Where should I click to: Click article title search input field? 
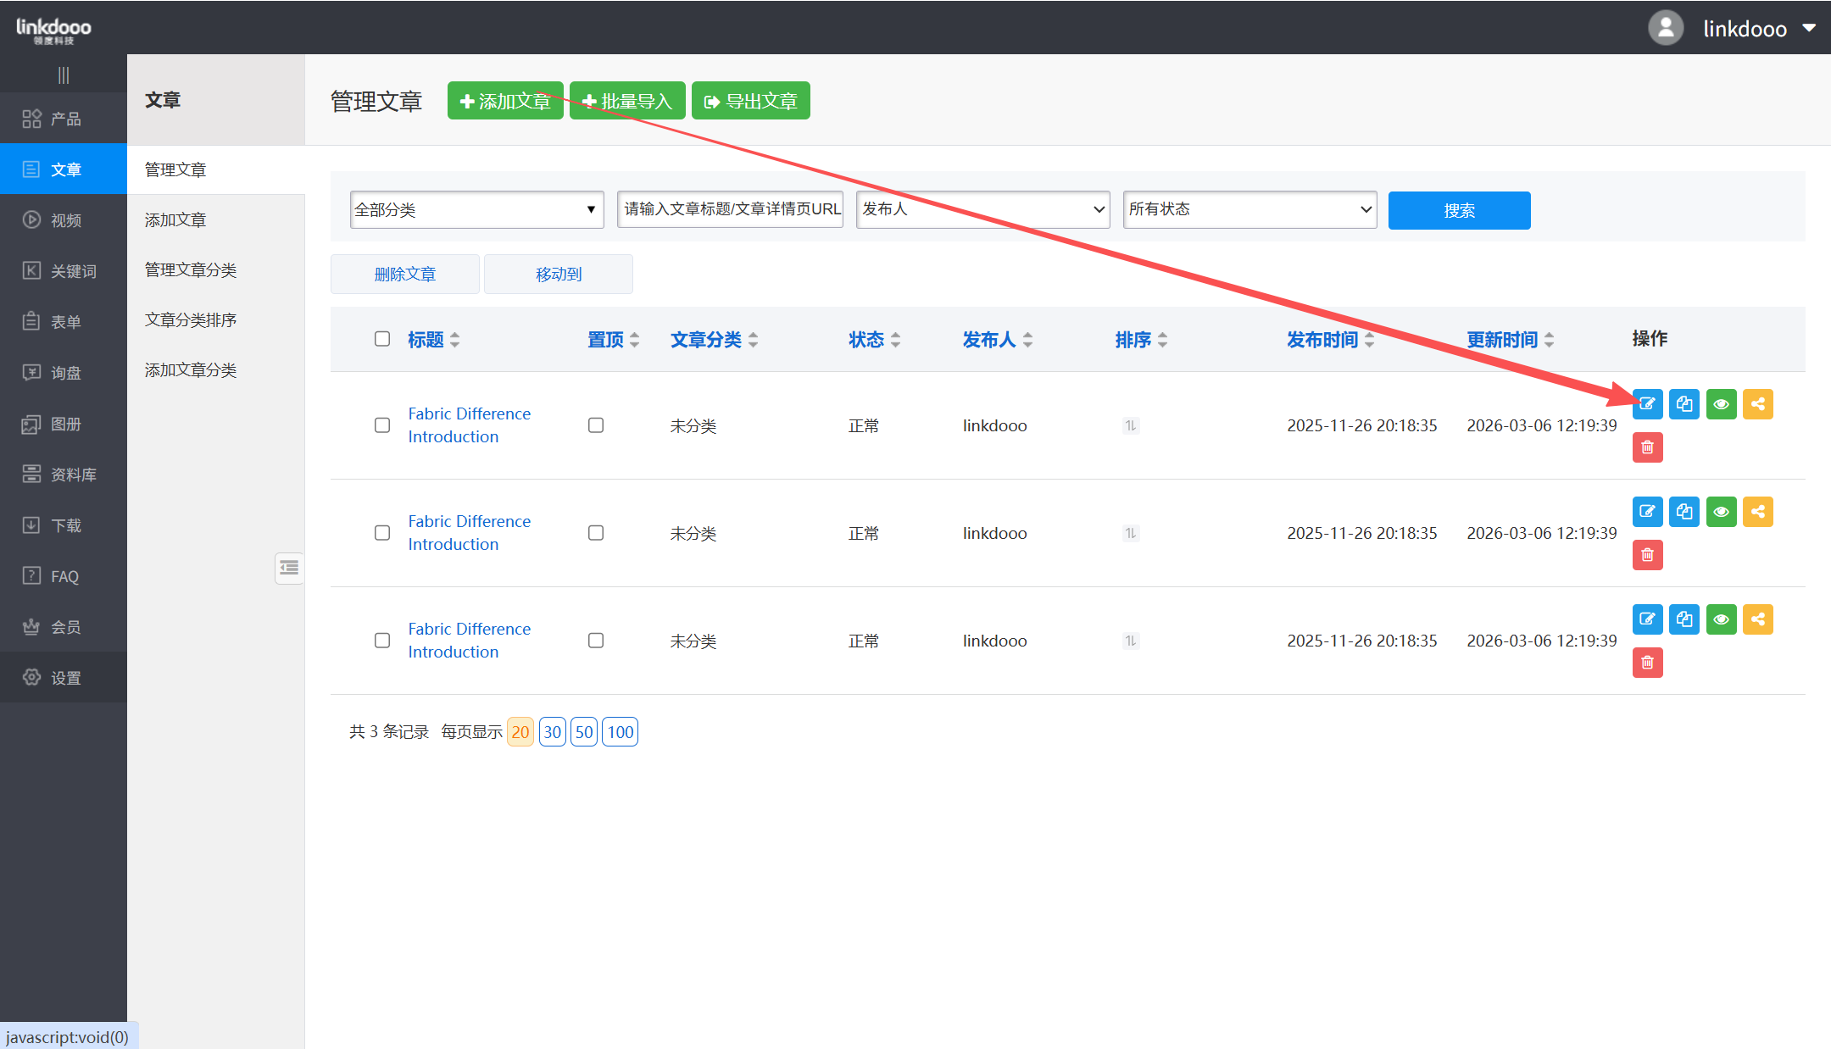(x=730, y=209)
